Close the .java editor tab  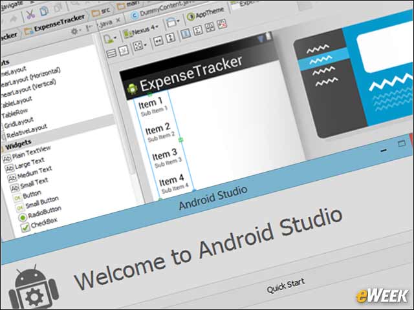point(118,20)
